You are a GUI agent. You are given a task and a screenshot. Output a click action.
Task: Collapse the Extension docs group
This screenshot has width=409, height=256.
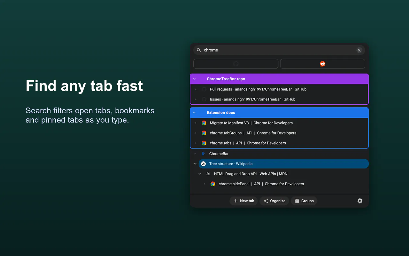pyautogui.click(x=194, y=113)
